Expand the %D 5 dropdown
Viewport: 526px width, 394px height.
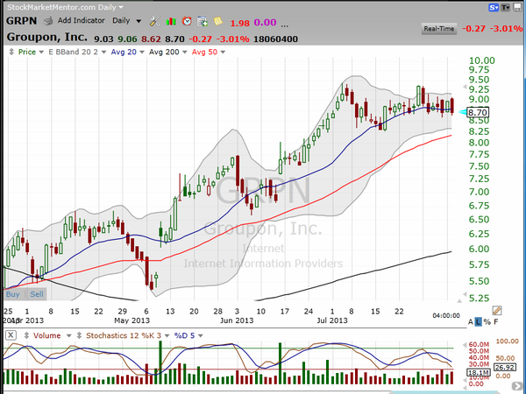point(200,335)
